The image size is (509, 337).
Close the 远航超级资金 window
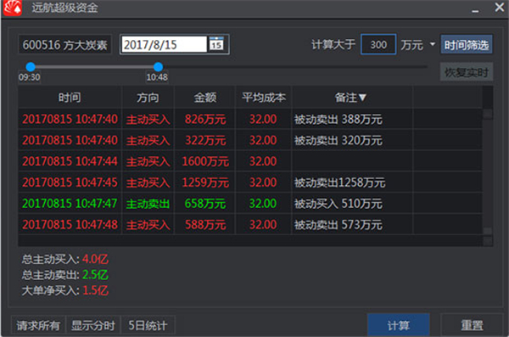pos(500,7)
